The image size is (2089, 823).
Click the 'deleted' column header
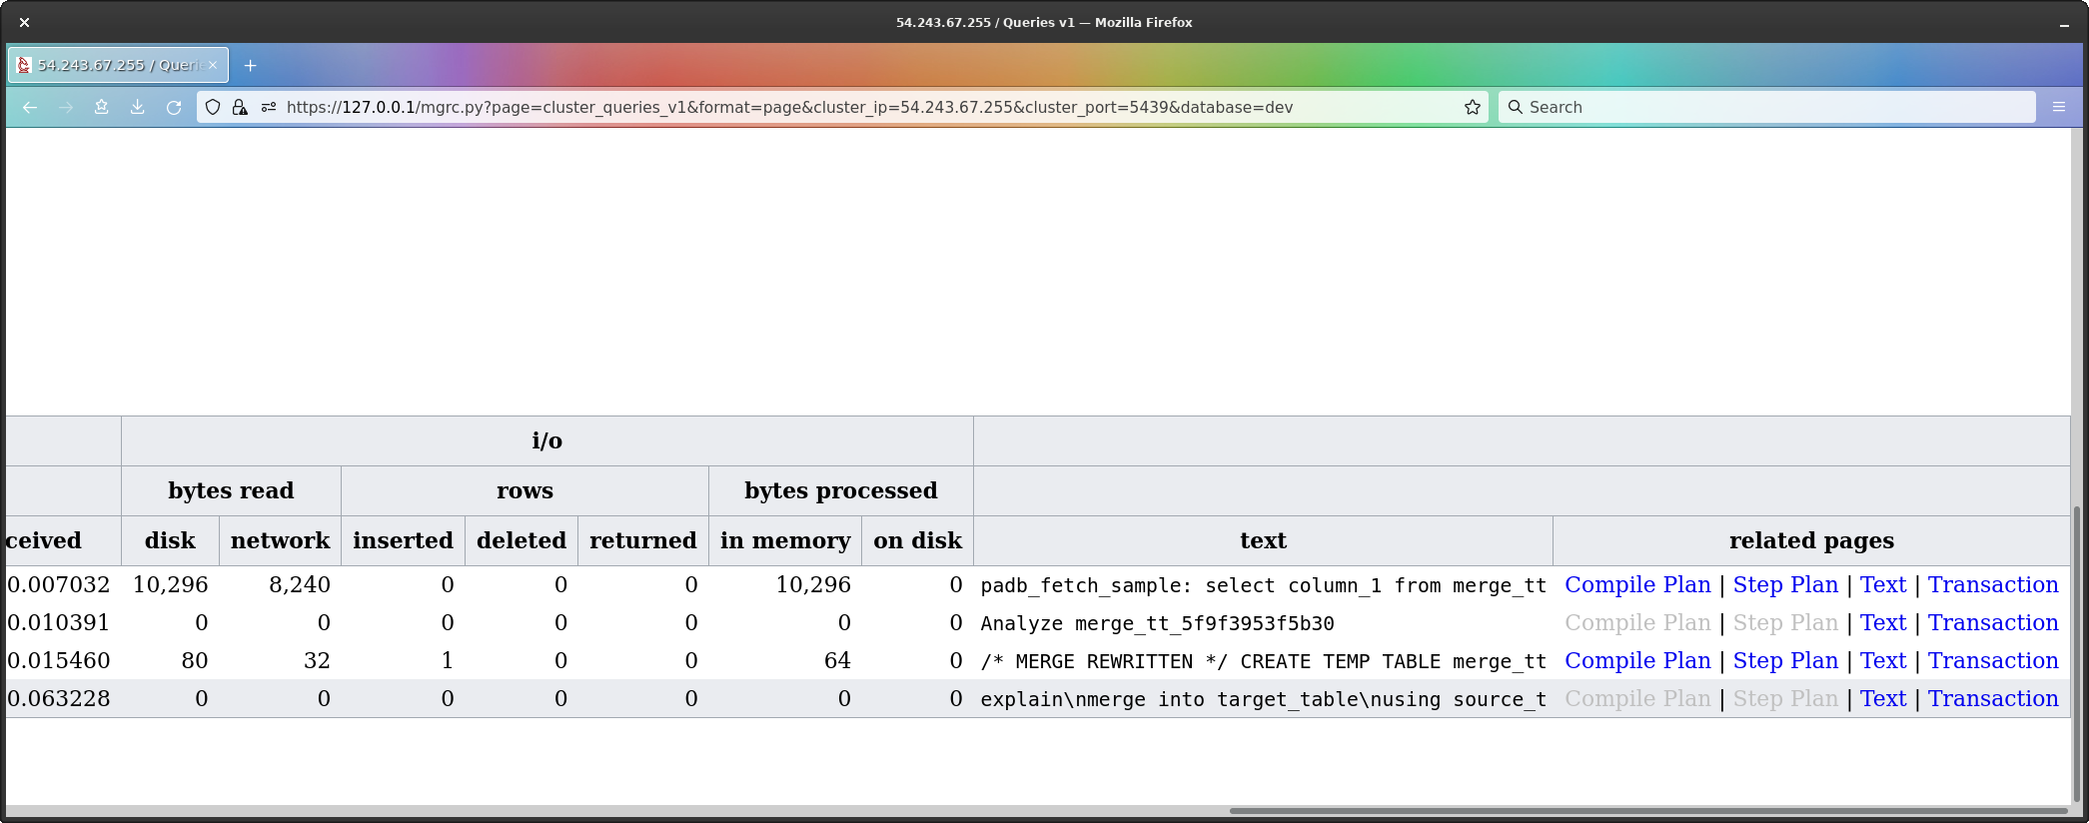pos(522,540)
